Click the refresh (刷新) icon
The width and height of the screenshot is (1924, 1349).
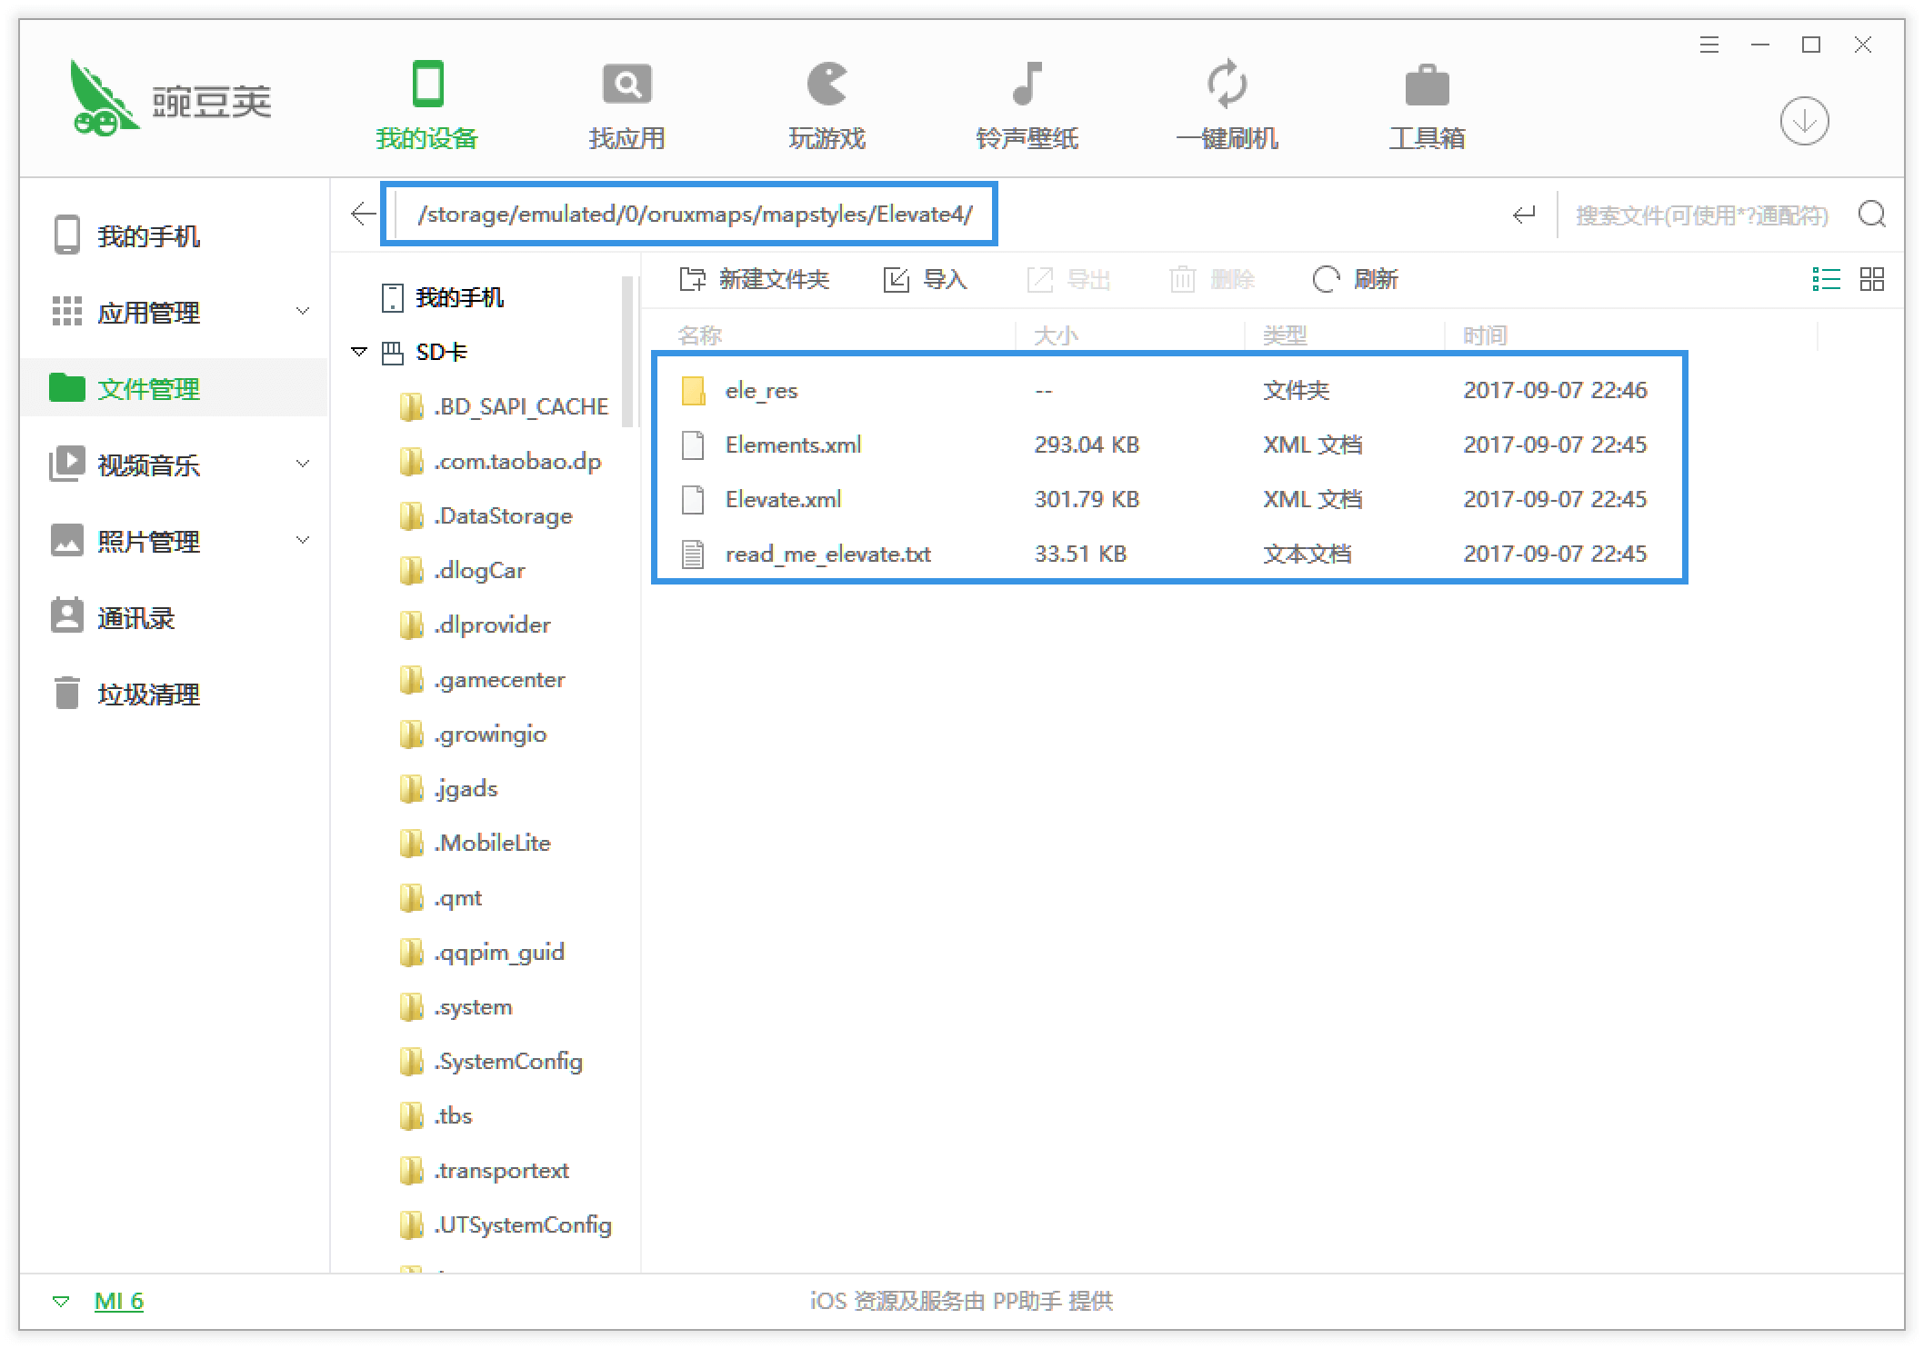point(1326,279)
